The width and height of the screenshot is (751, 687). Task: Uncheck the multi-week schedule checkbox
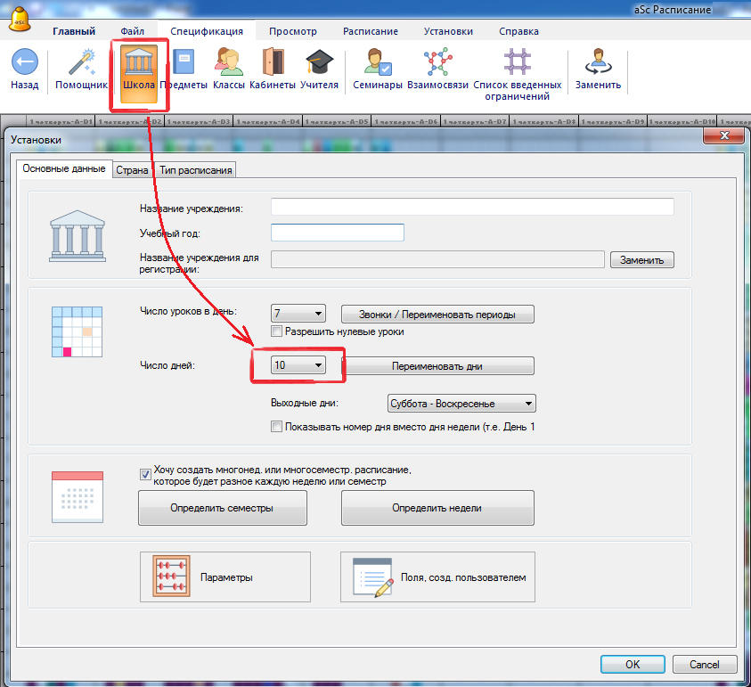(x=145, y=475)
